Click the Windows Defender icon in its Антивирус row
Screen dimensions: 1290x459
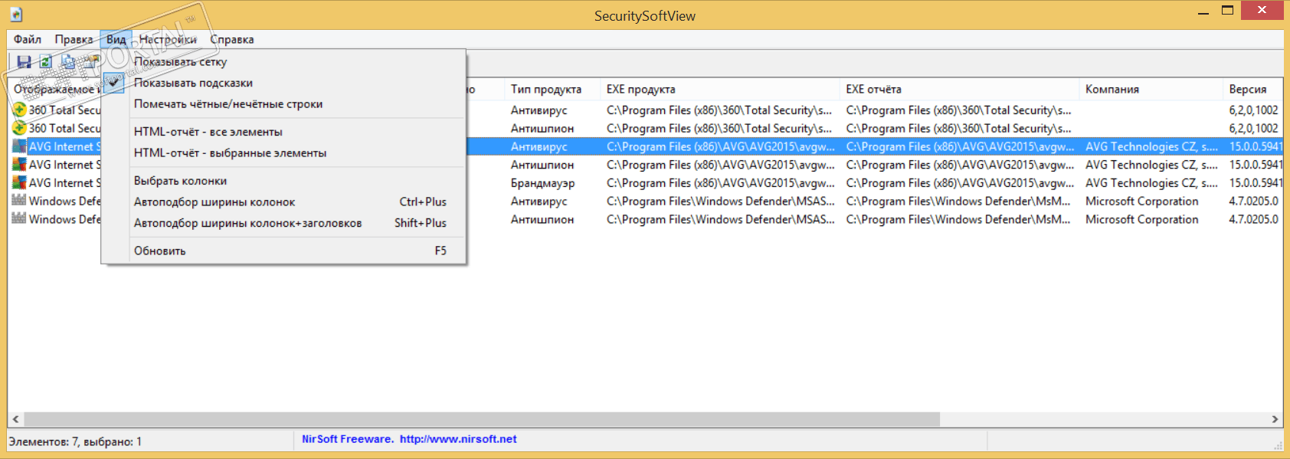[x=19, y=201]
